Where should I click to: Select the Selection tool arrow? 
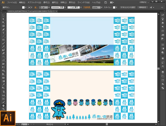click(3, 16)
